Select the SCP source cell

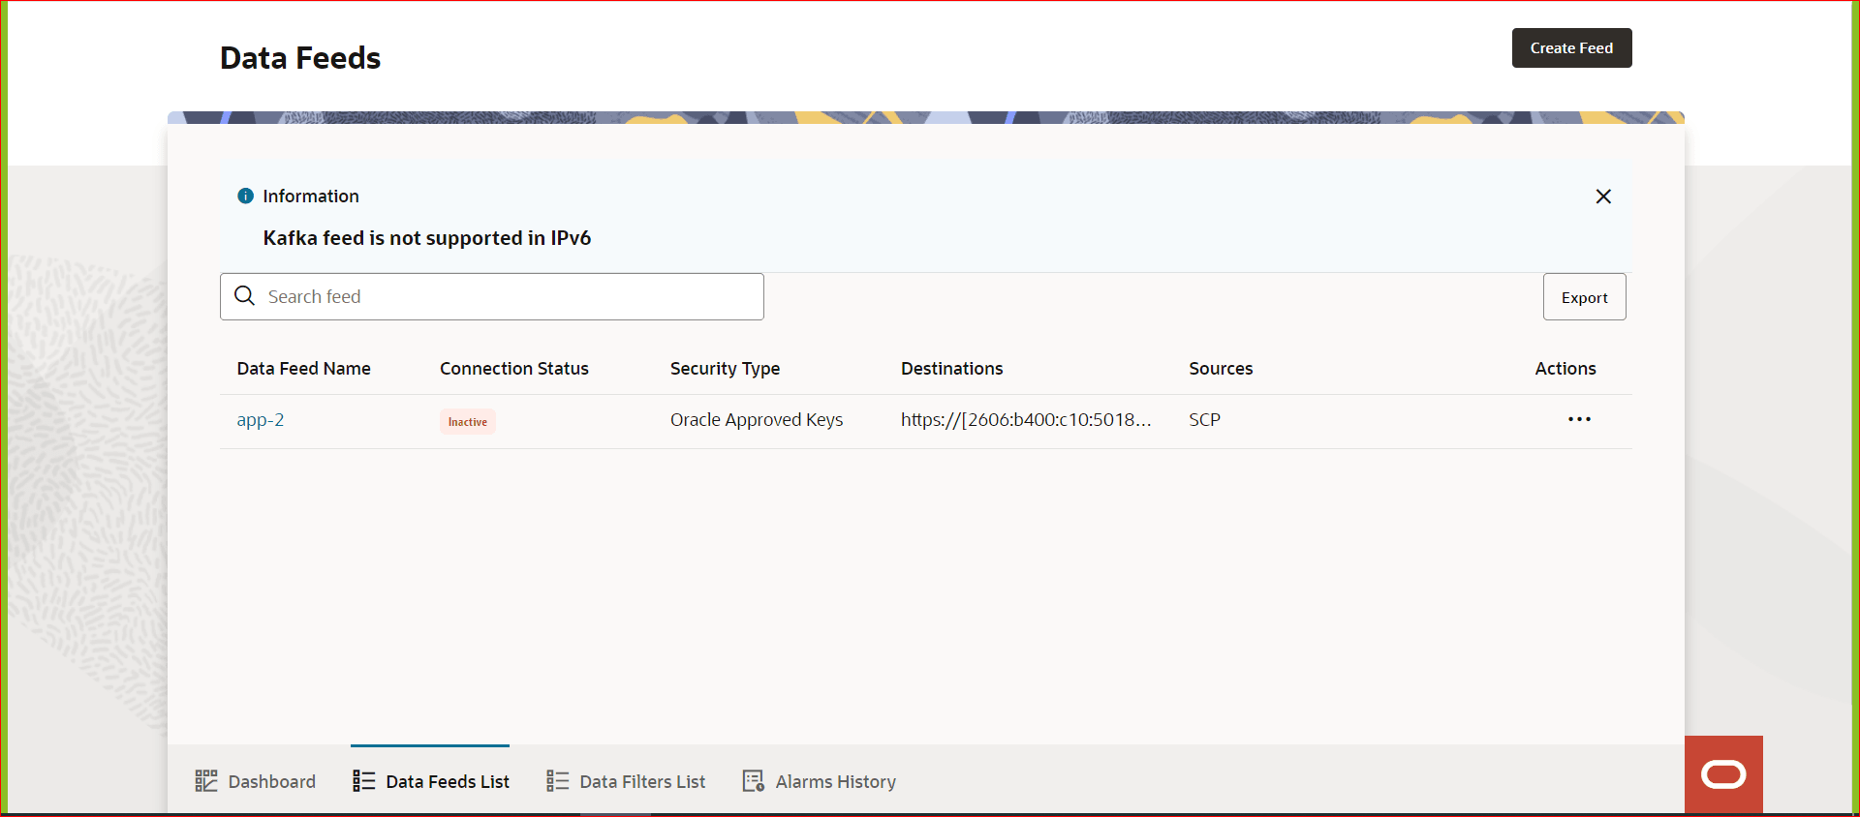(x=1204, y=420)
